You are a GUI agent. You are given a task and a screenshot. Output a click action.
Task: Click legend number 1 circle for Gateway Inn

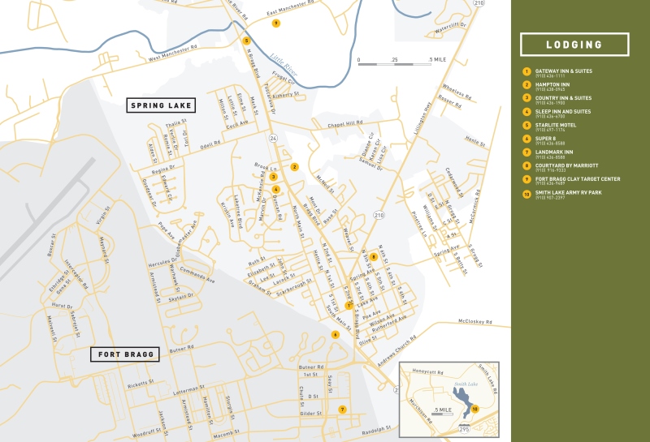pyautogui.click(x=526, y=71)
